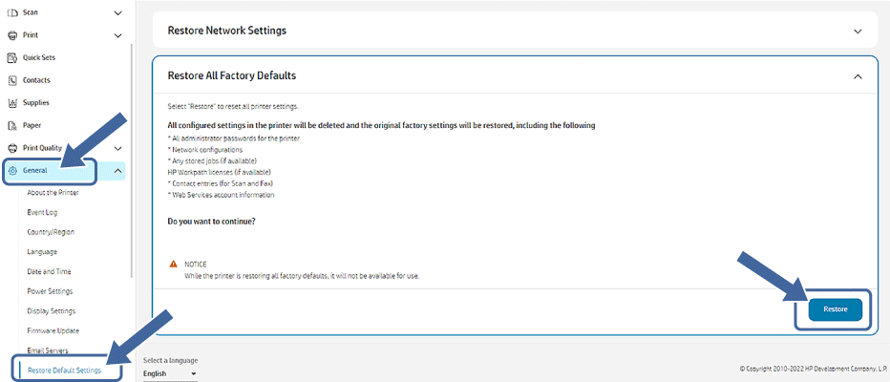890x382 pixels.
Task: Open the Event Log page
Action: (x=42, y=212)
